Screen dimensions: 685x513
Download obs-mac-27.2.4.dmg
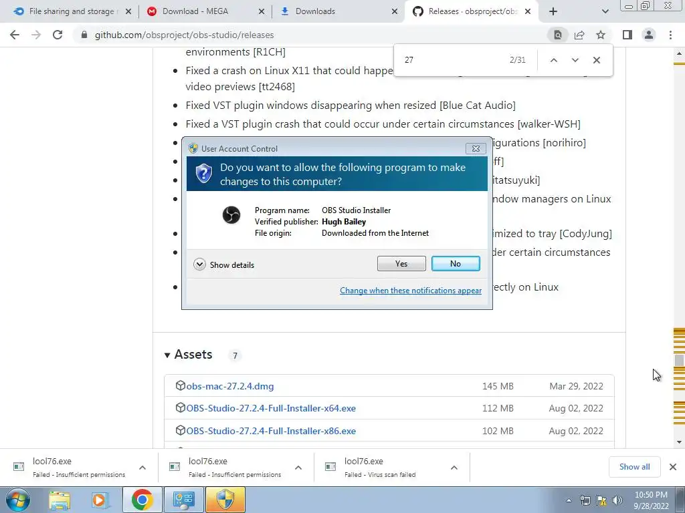[x=230, y=386]
